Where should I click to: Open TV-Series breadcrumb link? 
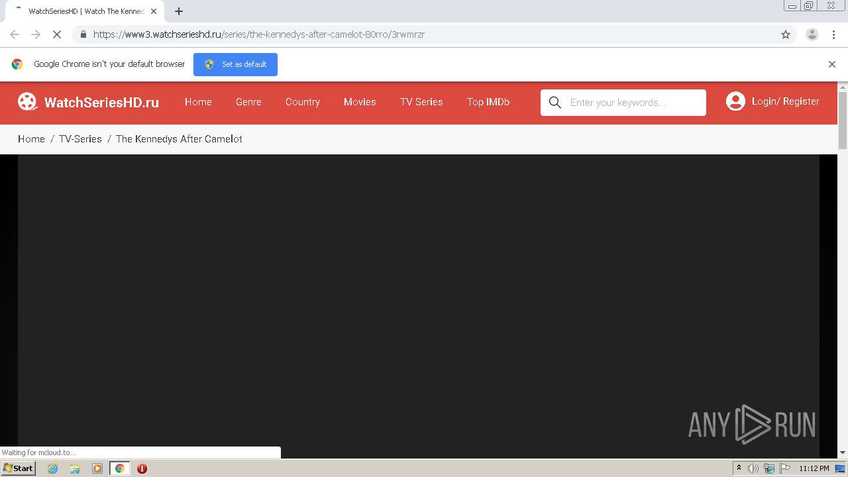click(x=80, y=139)
